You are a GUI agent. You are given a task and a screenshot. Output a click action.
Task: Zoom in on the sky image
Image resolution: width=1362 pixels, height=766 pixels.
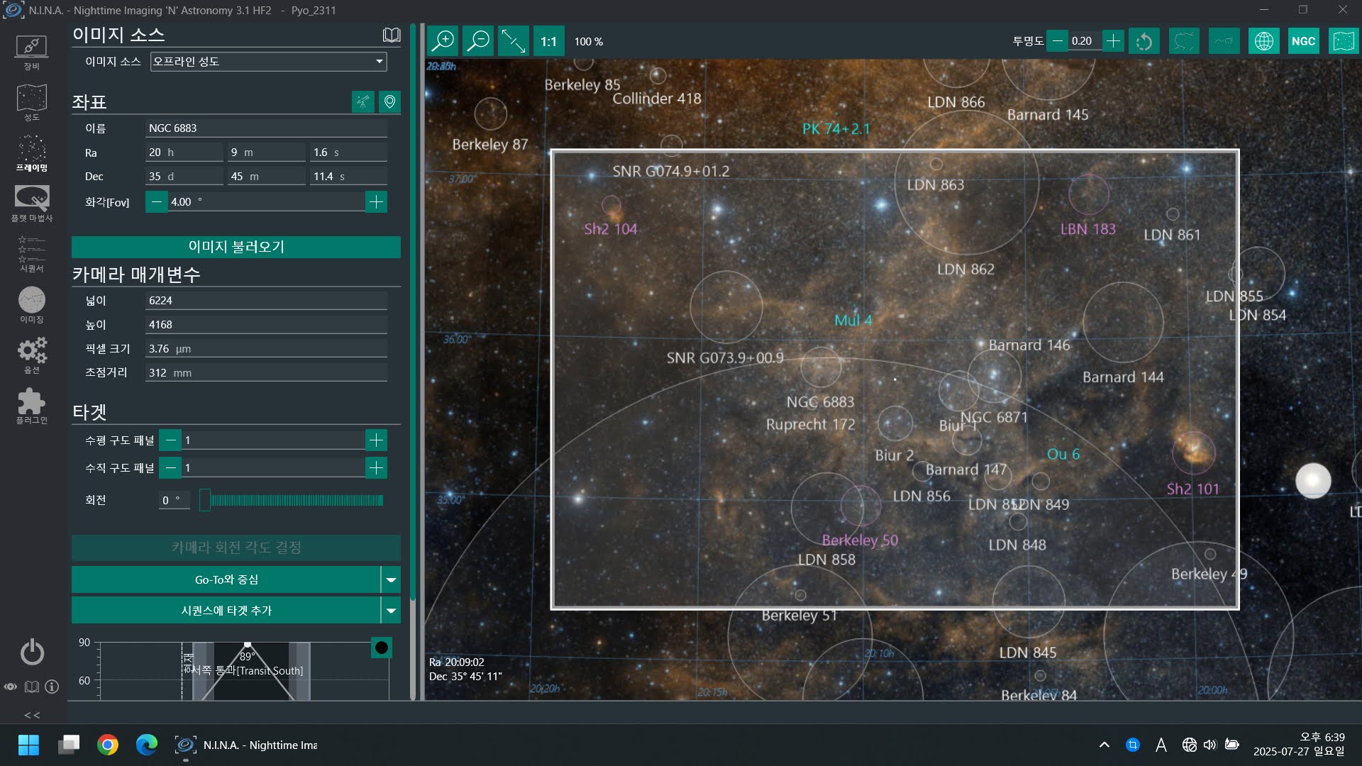click(443, 41)
